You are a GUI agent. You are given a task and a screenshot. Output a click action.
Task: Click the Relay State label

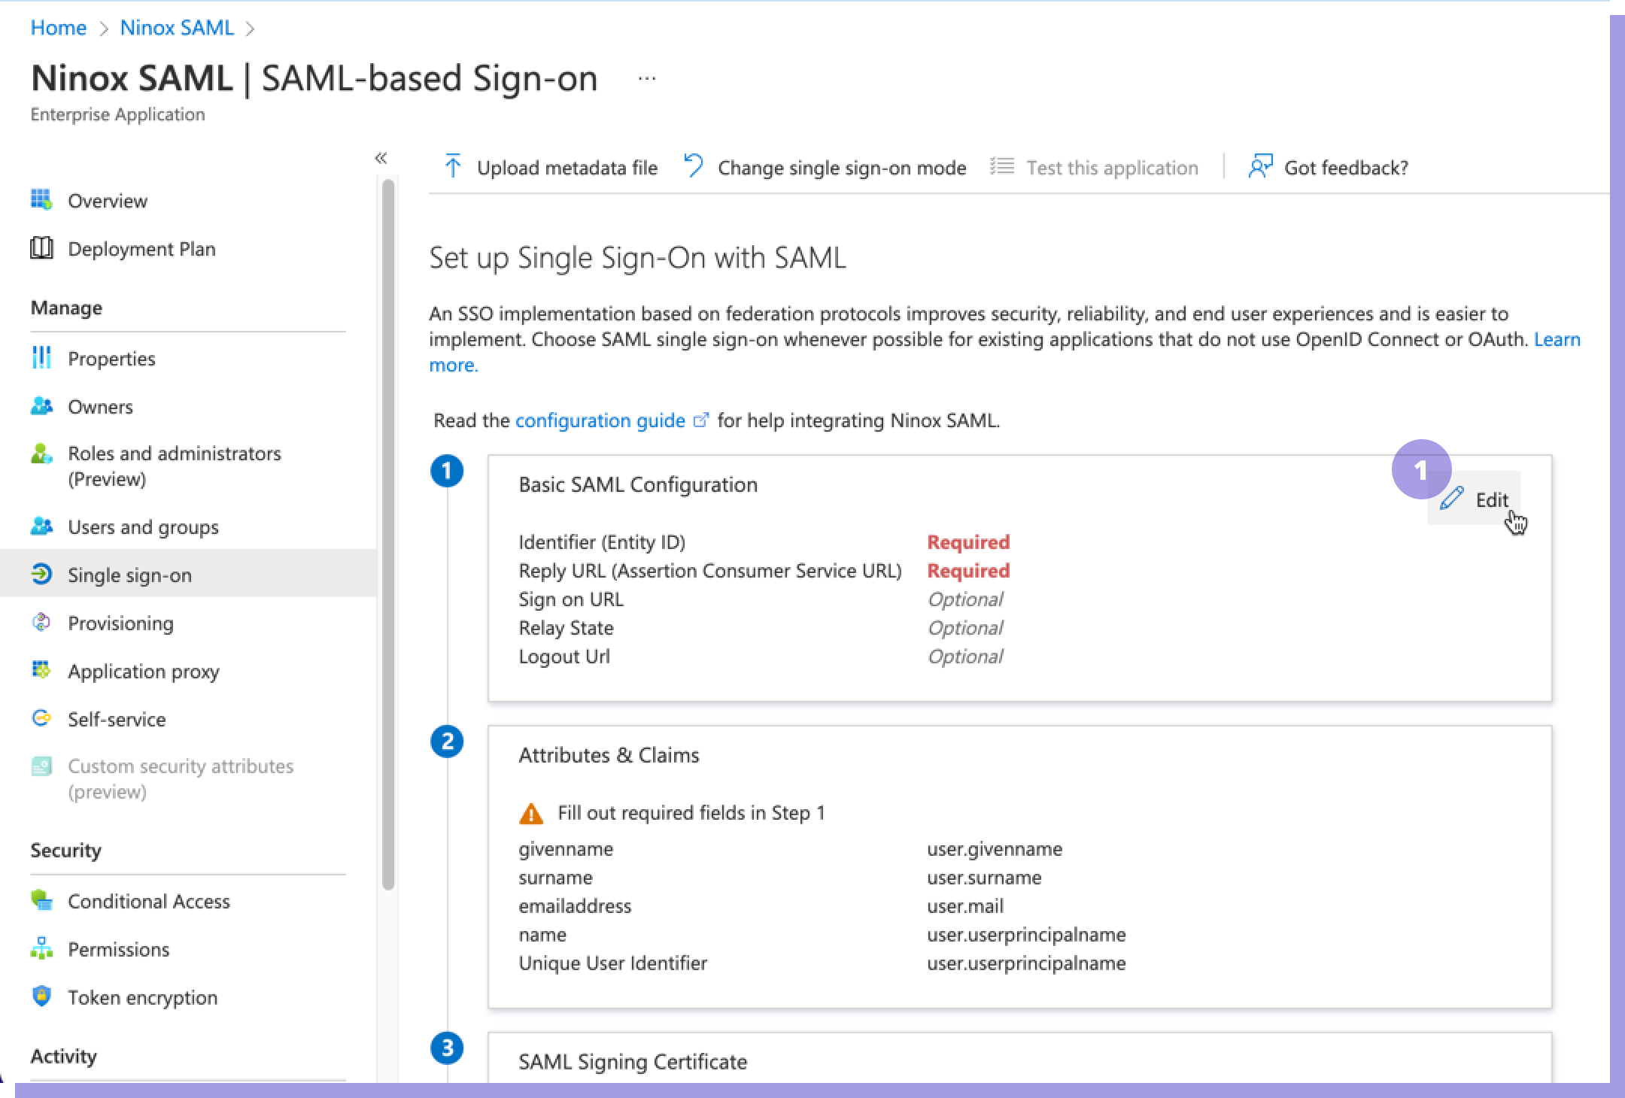point(566,628)
